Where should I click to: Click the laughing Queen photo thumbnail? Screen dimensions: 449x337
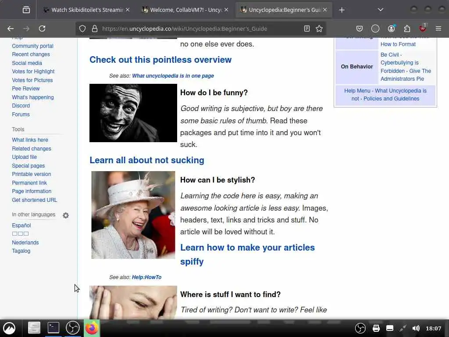tap(133, 215)
